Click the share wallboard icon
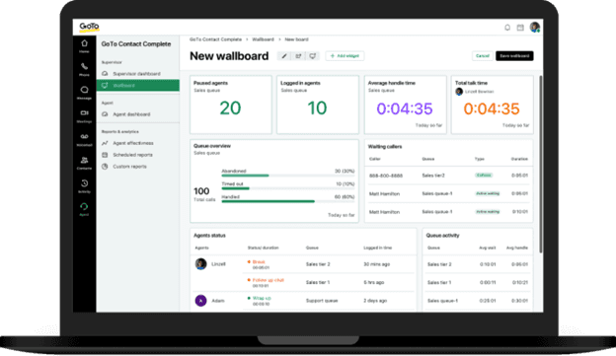The image size is (616, 356). (298, 56)
